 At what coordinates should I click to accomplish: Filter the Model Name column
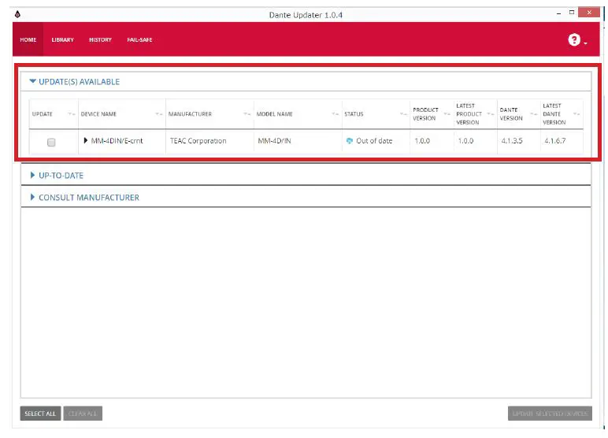[336, 114]
